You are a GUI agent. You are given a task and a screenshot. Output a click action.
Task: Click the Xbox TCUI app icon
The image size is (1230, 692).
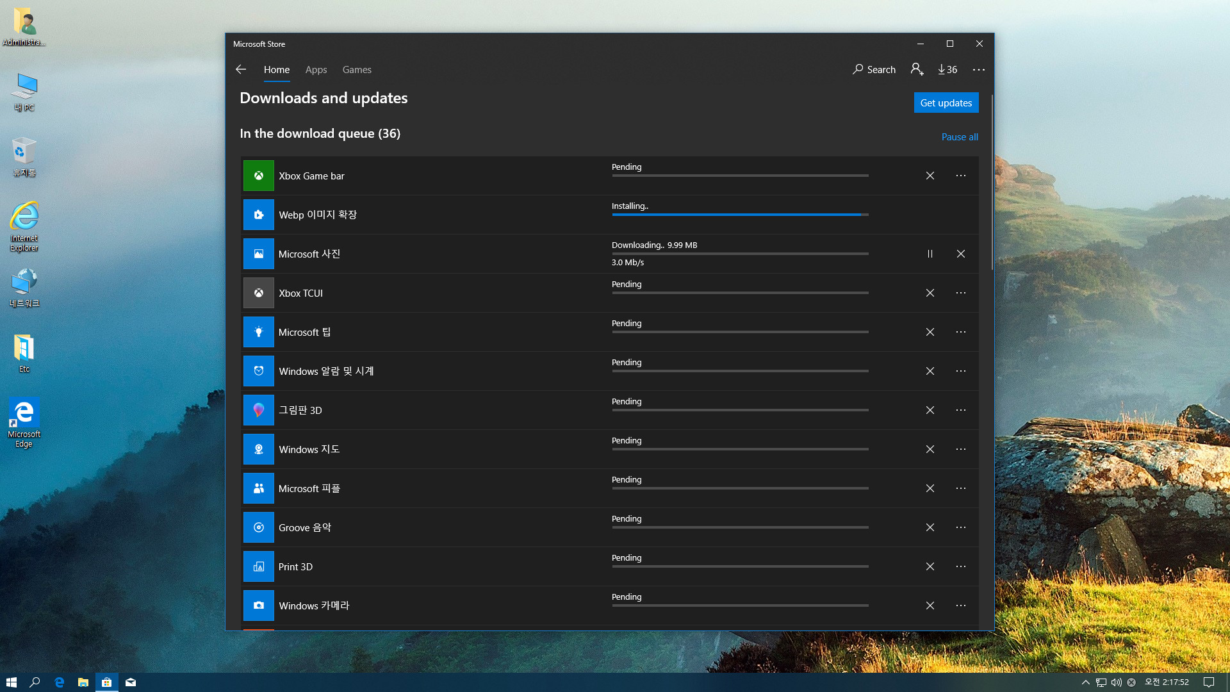point(258,293)
